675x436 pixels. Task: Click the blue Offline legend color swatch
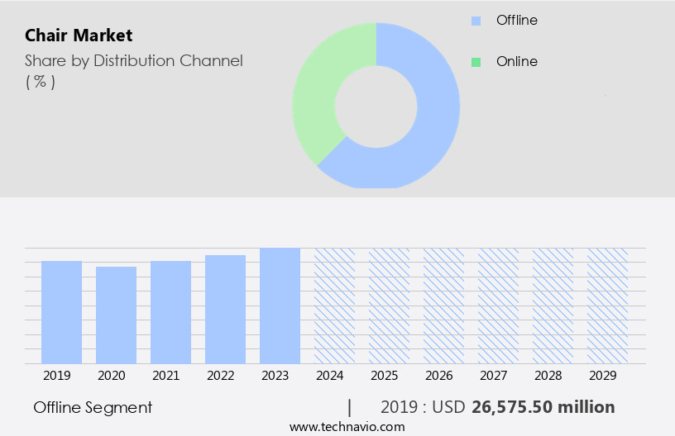pos(476,21)
